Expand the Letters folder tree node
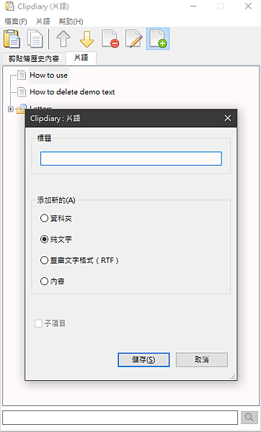 11,109
